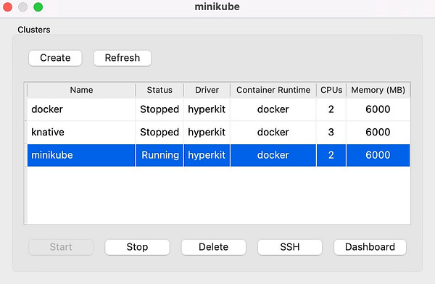435x284 pixels.
Task: Sort by Memory (MB) column header
Action: (378, 90)
